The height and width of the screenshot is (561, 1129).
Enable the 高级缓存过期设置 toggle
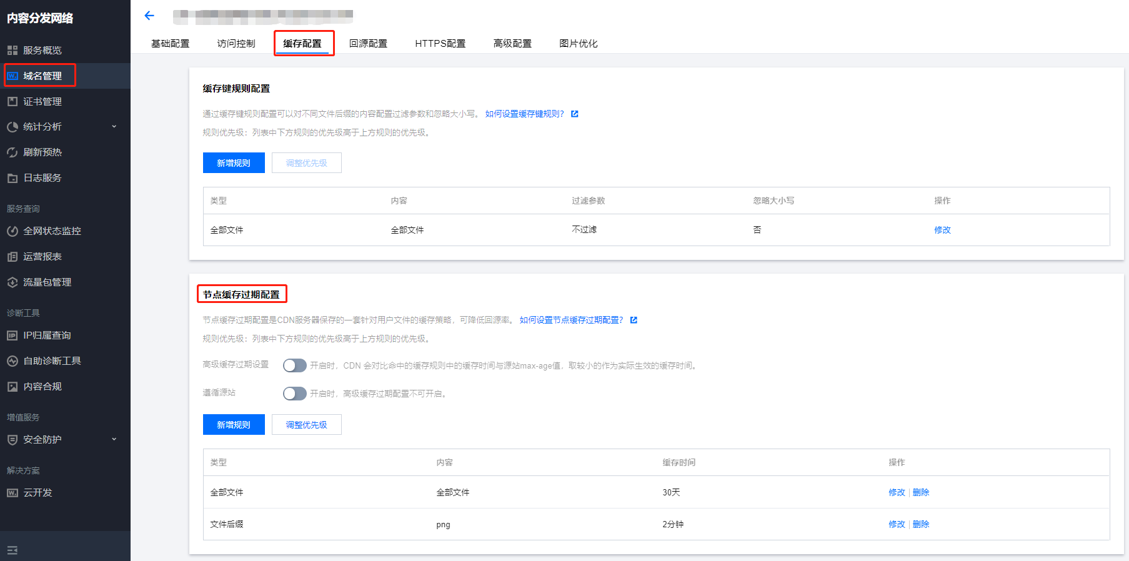[x=294, y=365]
